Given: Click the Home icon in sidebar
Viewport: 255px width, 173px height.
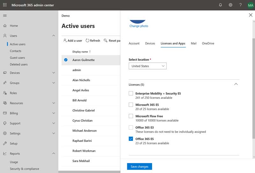Looking at the screenshot, I should [5, 25].
